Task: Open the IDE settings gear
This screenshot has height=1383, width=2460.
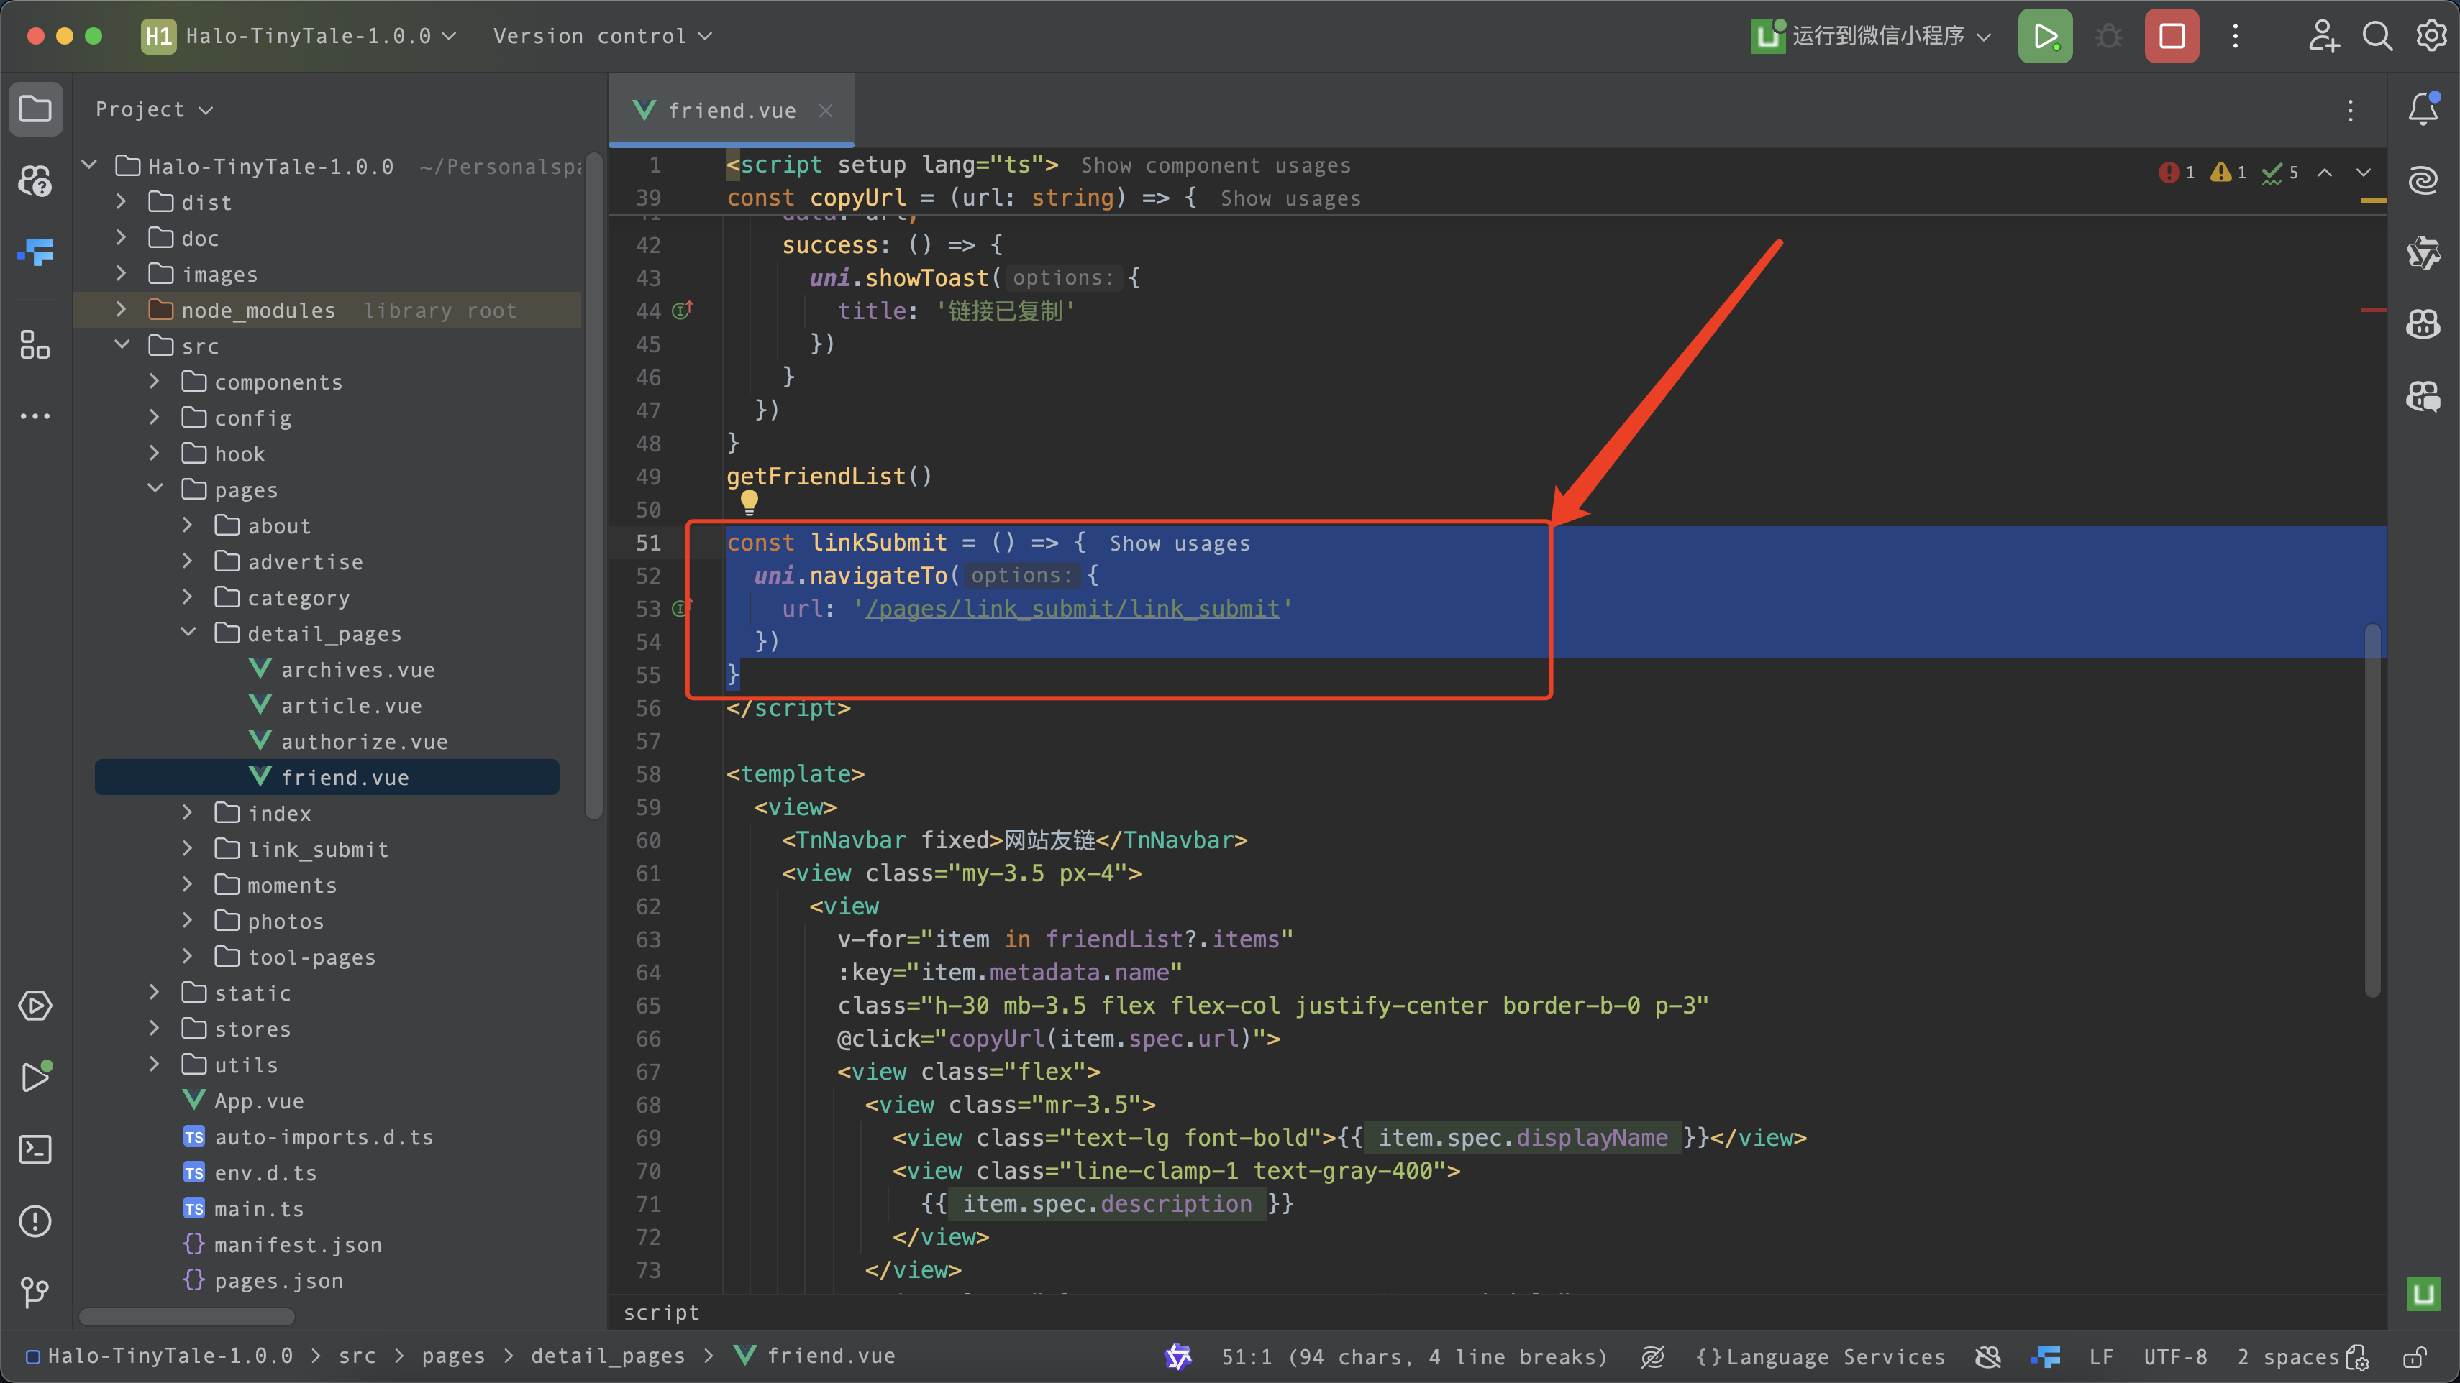Action: pos(2431,36)
